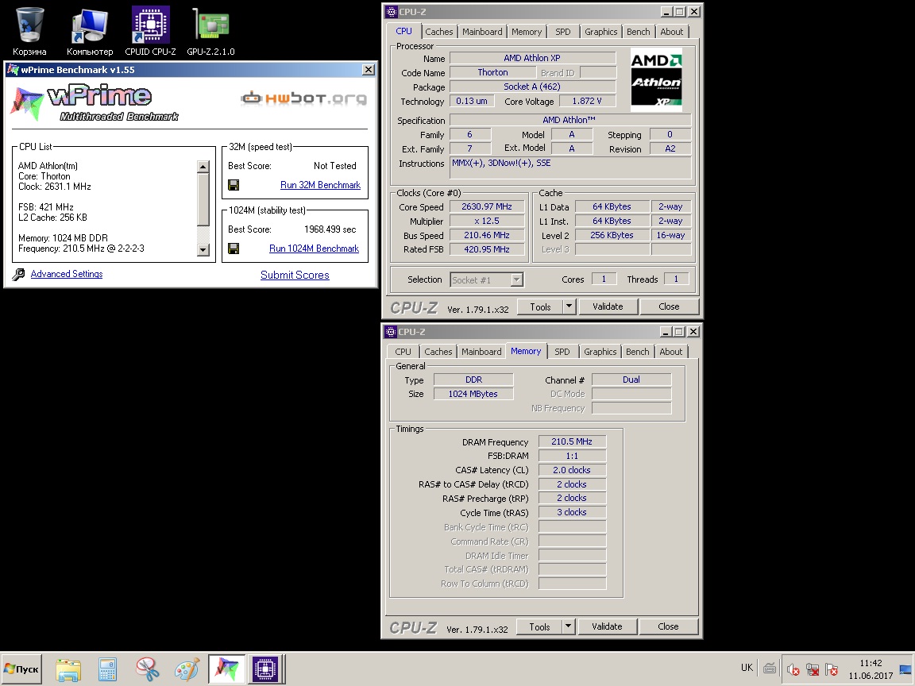Click the CPU List scrollbar up arrow
Viewport: 915px width, 686px height.
coord(203,166)
